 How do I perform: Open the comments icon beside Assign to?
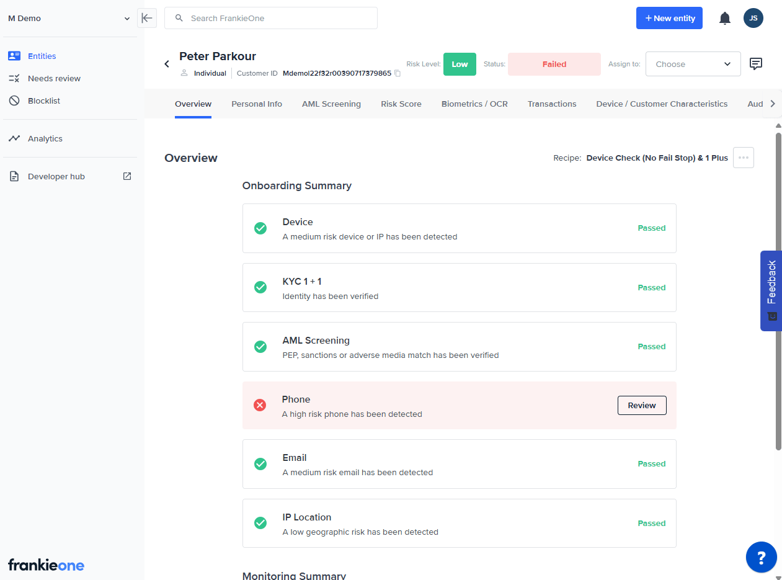coord(755,64)
